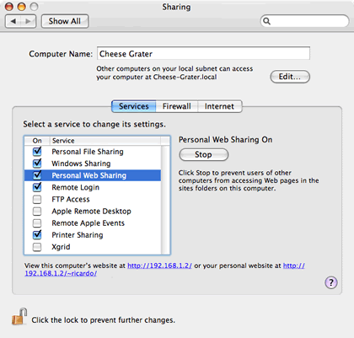354x338 pixels.
Task: Select the FTP Access row
Action: [x=93, y=199]
